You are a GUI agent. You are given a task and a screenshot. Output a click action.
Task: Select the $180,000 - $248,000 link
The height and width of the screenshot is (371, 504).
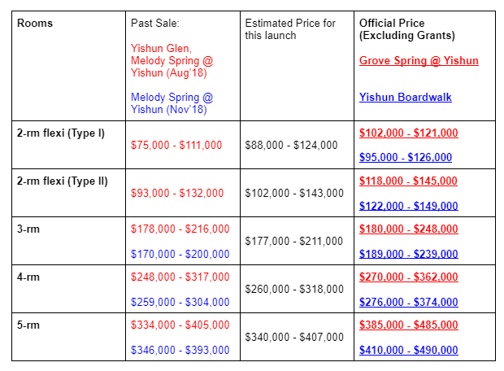pos(409,229)
